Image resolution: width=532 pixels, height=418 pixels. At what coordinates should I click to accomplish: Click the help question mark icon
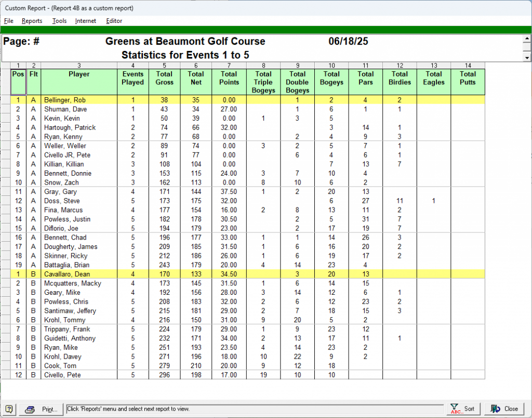click(x=10, y=409)
